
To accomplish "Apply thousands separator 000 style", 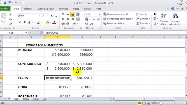I will (x=98, y=19).
